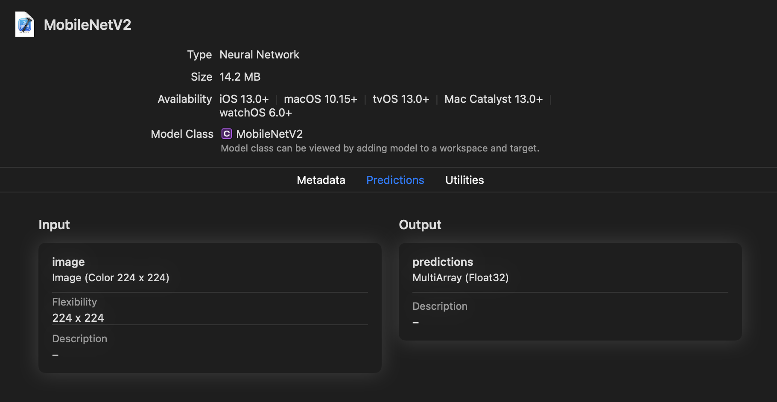The height and width of the screenshot is (402, 777).
Task: Click the Description label in the Output card
Action: pyautogui.click(x=440, y=306)
